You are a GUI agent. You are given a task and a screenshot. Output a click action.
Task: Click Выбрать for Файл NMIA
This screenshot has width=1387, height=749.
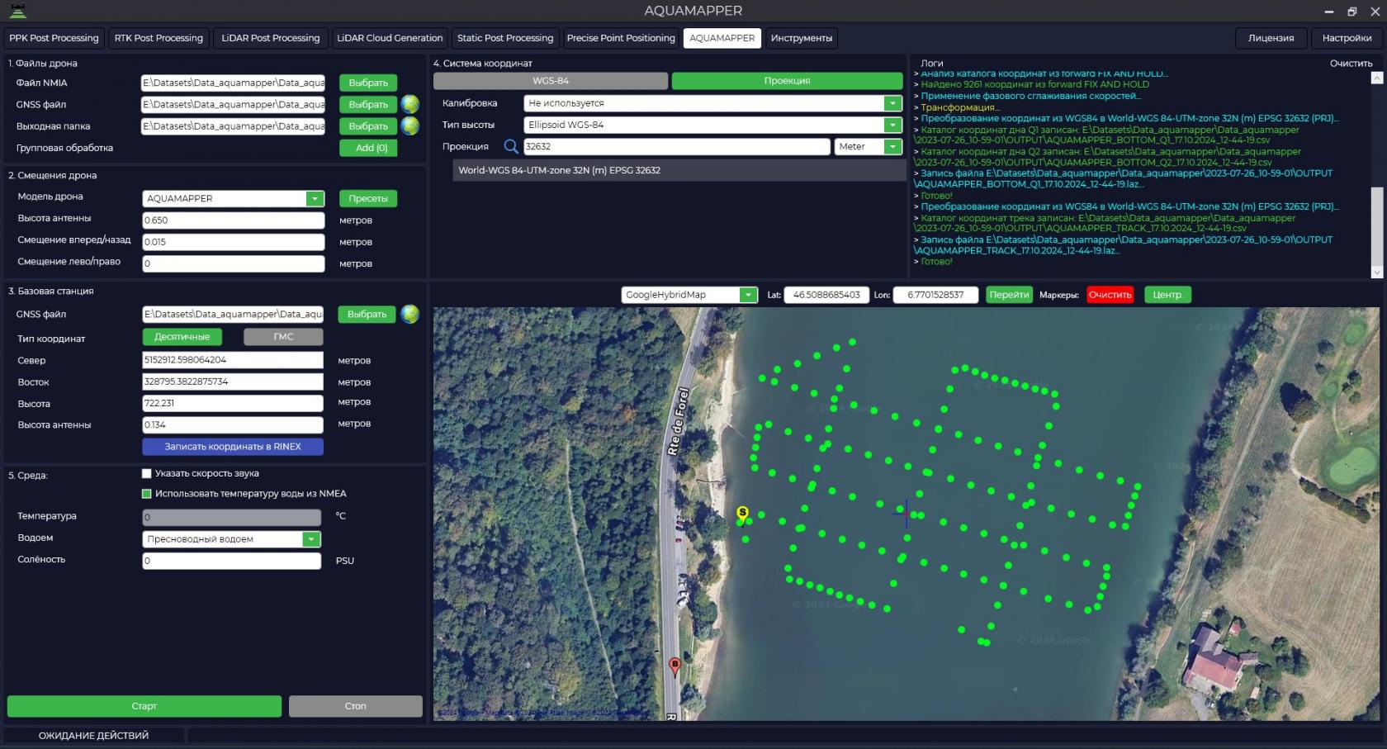[368, 83]
